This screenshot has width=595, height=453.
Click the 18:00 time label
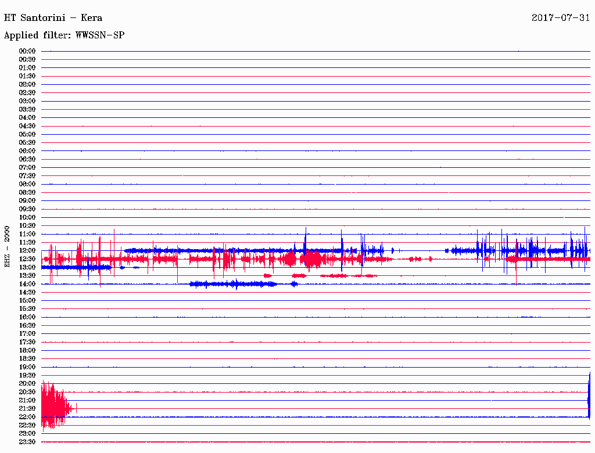tap(27, 351)
